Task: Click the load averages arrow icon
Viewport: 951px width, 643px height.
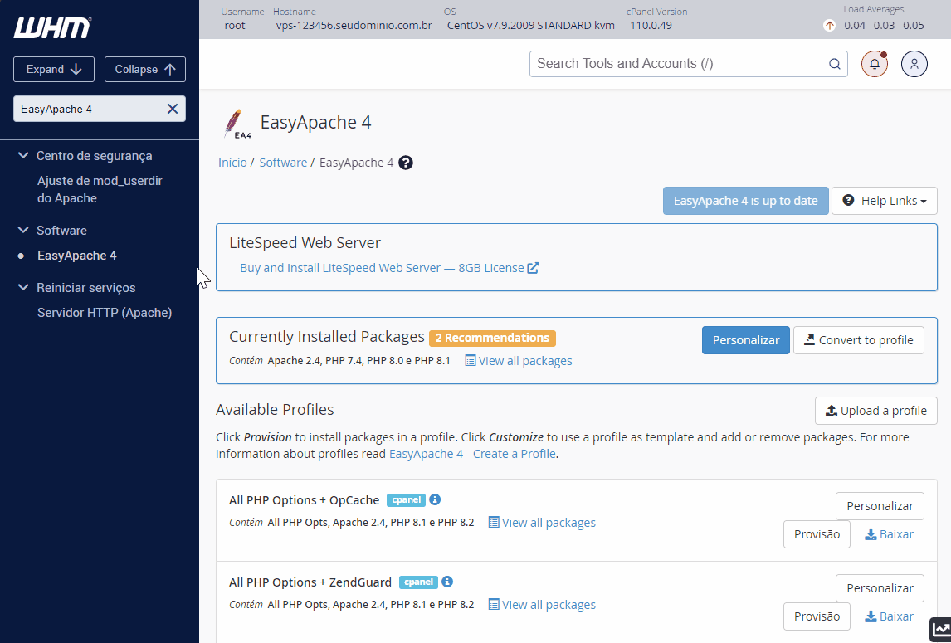Action: coord(829,26)
